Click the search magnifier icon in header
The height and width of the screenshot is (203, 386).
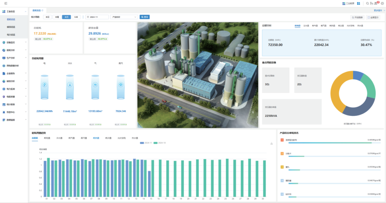(x=367, y=3)
